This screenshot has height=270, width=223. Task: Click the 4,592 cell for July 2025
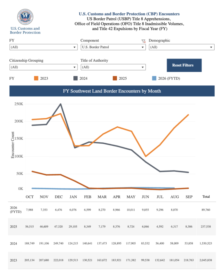pyautogui.click(x=160, y=226)
